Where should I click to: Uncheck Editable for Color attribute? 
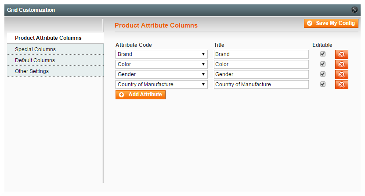tap(323, 64)
